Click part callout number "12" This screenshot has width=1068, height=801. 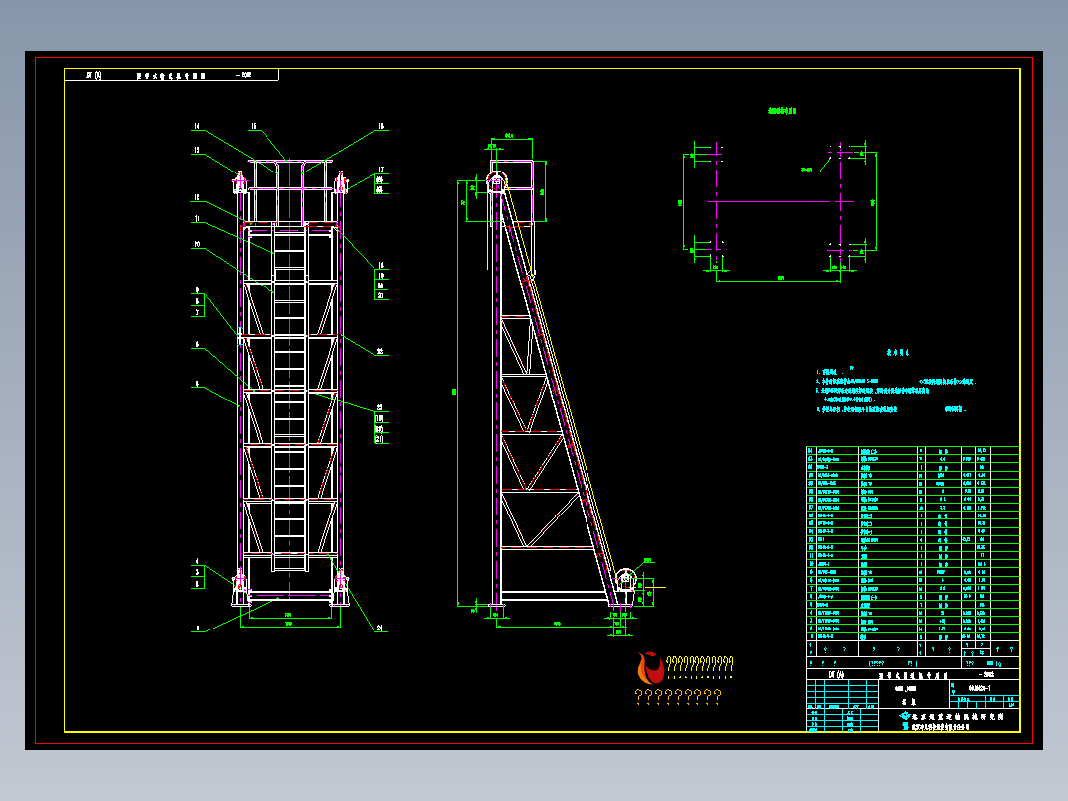pyautogui.click(x=197, y=197)
